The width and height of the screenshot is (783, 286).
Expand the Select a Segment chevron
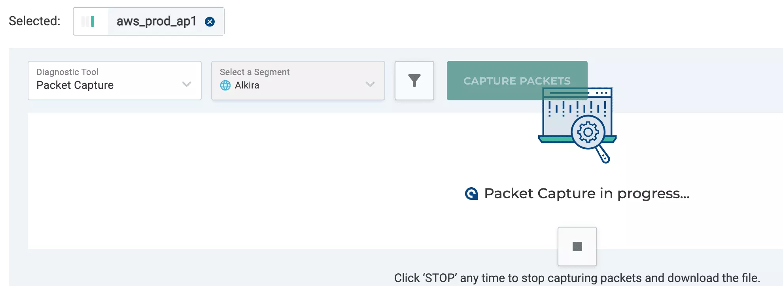click(370, 84)
